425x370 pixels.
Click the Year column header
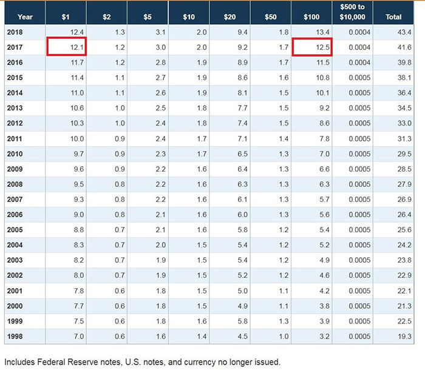coord(25,17)
